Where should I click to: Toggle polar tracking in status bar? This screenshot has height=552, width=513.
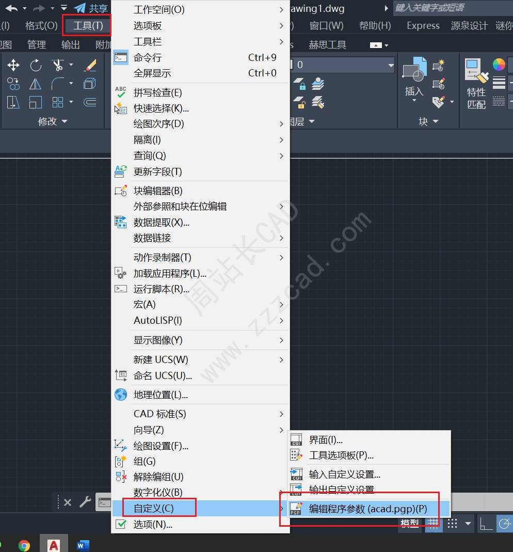point(505,524)
